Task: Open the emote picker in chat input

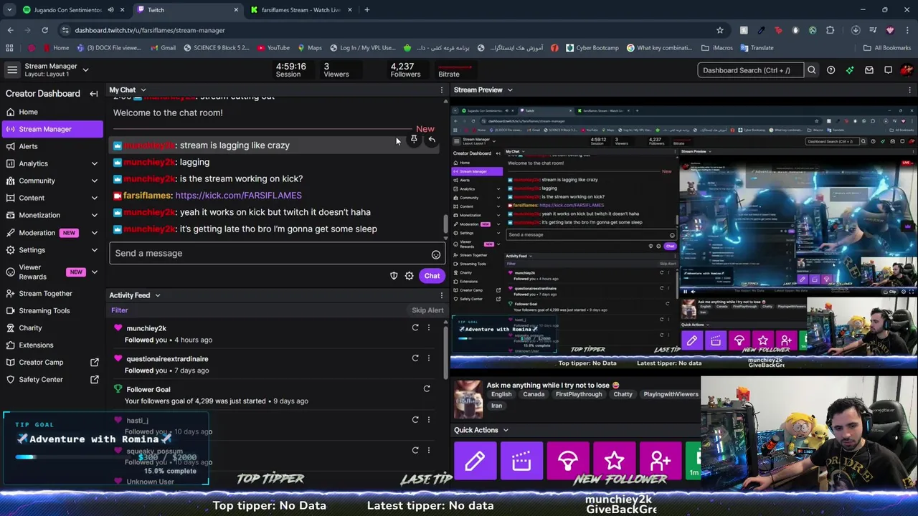Action: (x=435, y=254)
